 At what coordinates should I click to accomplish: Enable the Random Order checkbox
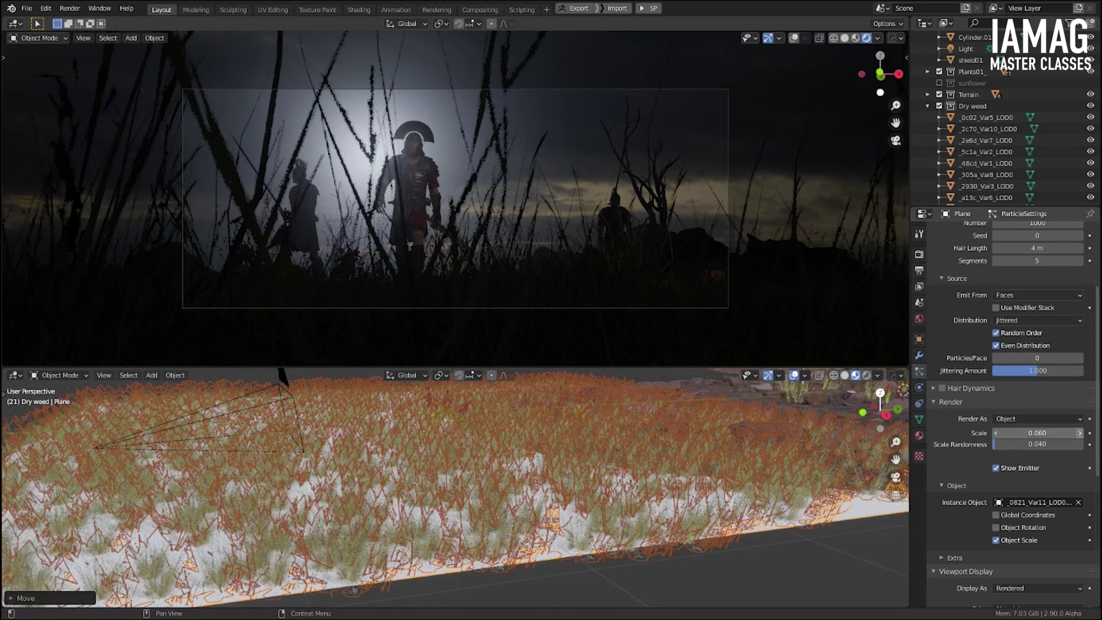tap(997, 333)
